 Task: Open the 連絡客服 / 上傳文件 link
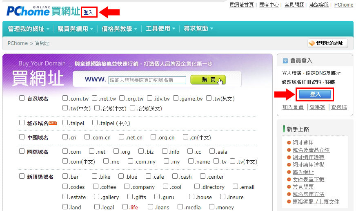316,202
